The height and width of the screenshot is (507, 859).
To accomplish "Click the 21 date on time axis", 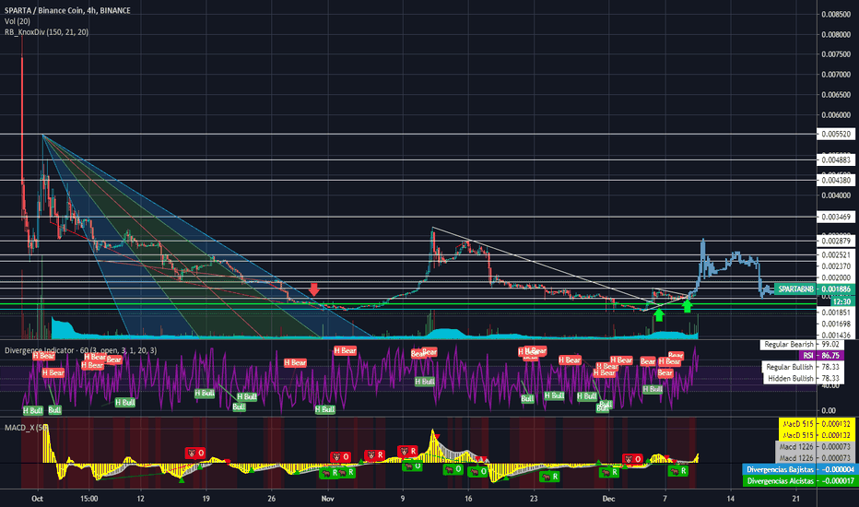I will [796, 499].
